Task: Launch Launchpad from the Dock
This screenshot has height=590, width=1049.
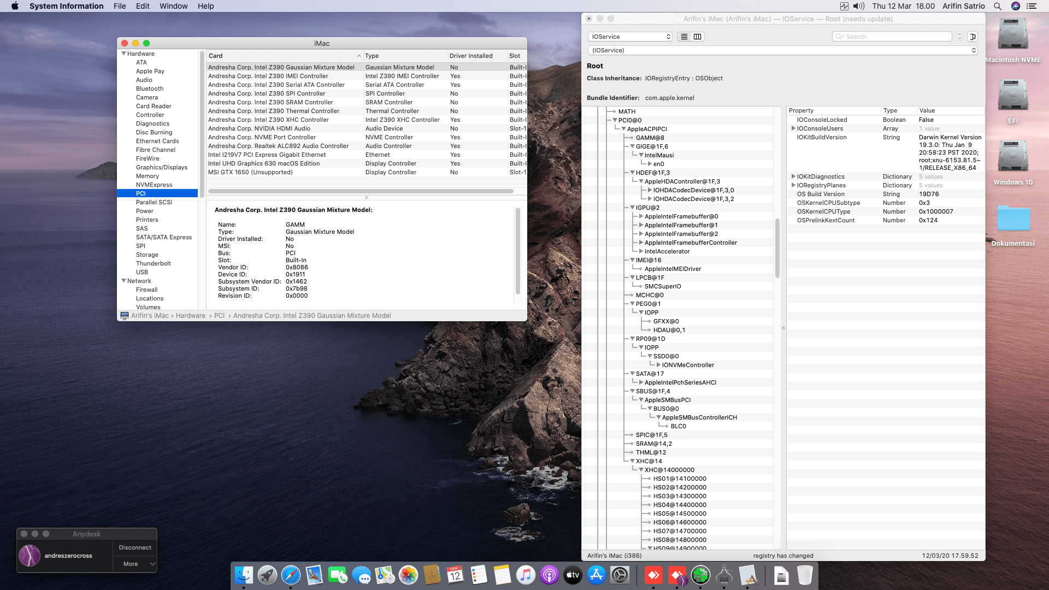Action: 267,575
